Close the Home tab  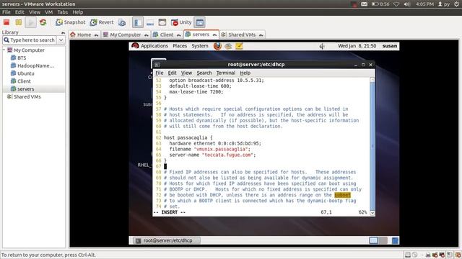pyautogui.click(x=96, y=35)
